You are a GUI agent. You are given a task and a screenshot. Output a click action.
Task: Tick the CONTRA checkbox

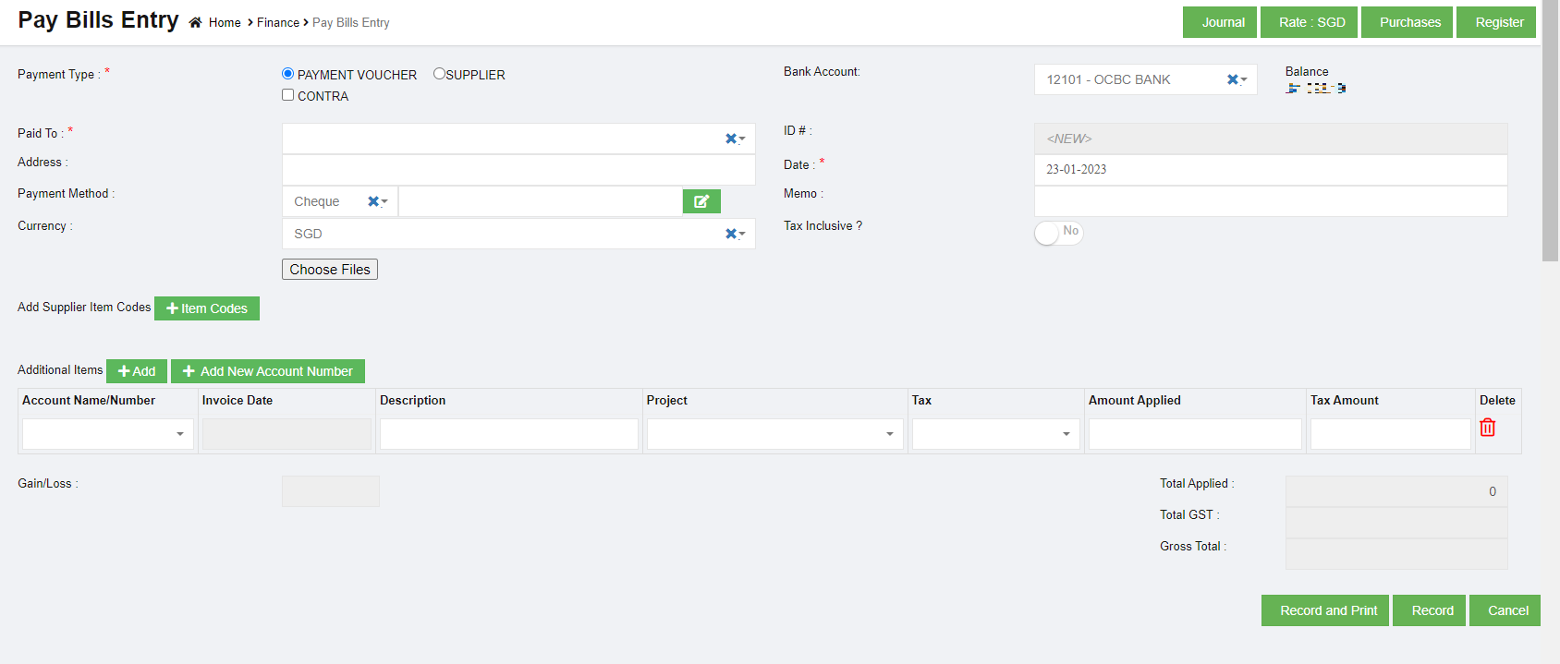coord(288,95)
